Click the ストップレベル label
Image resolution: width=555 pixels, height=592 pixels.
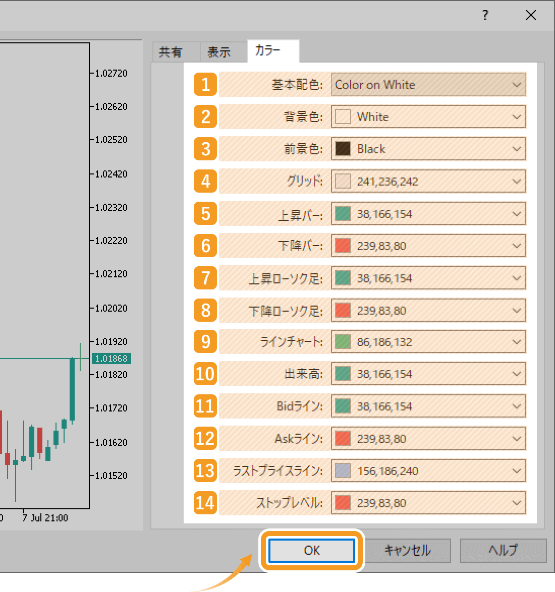pos(290,503)
